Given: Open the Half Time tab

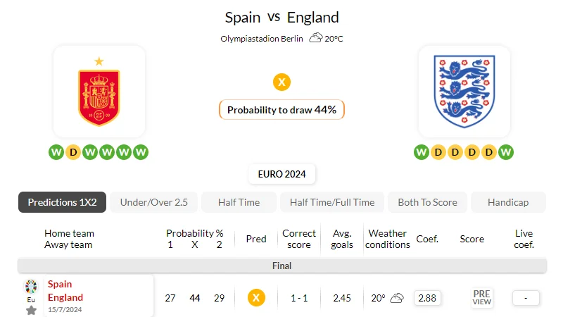Looking at the screenshot, I should 239,202.
